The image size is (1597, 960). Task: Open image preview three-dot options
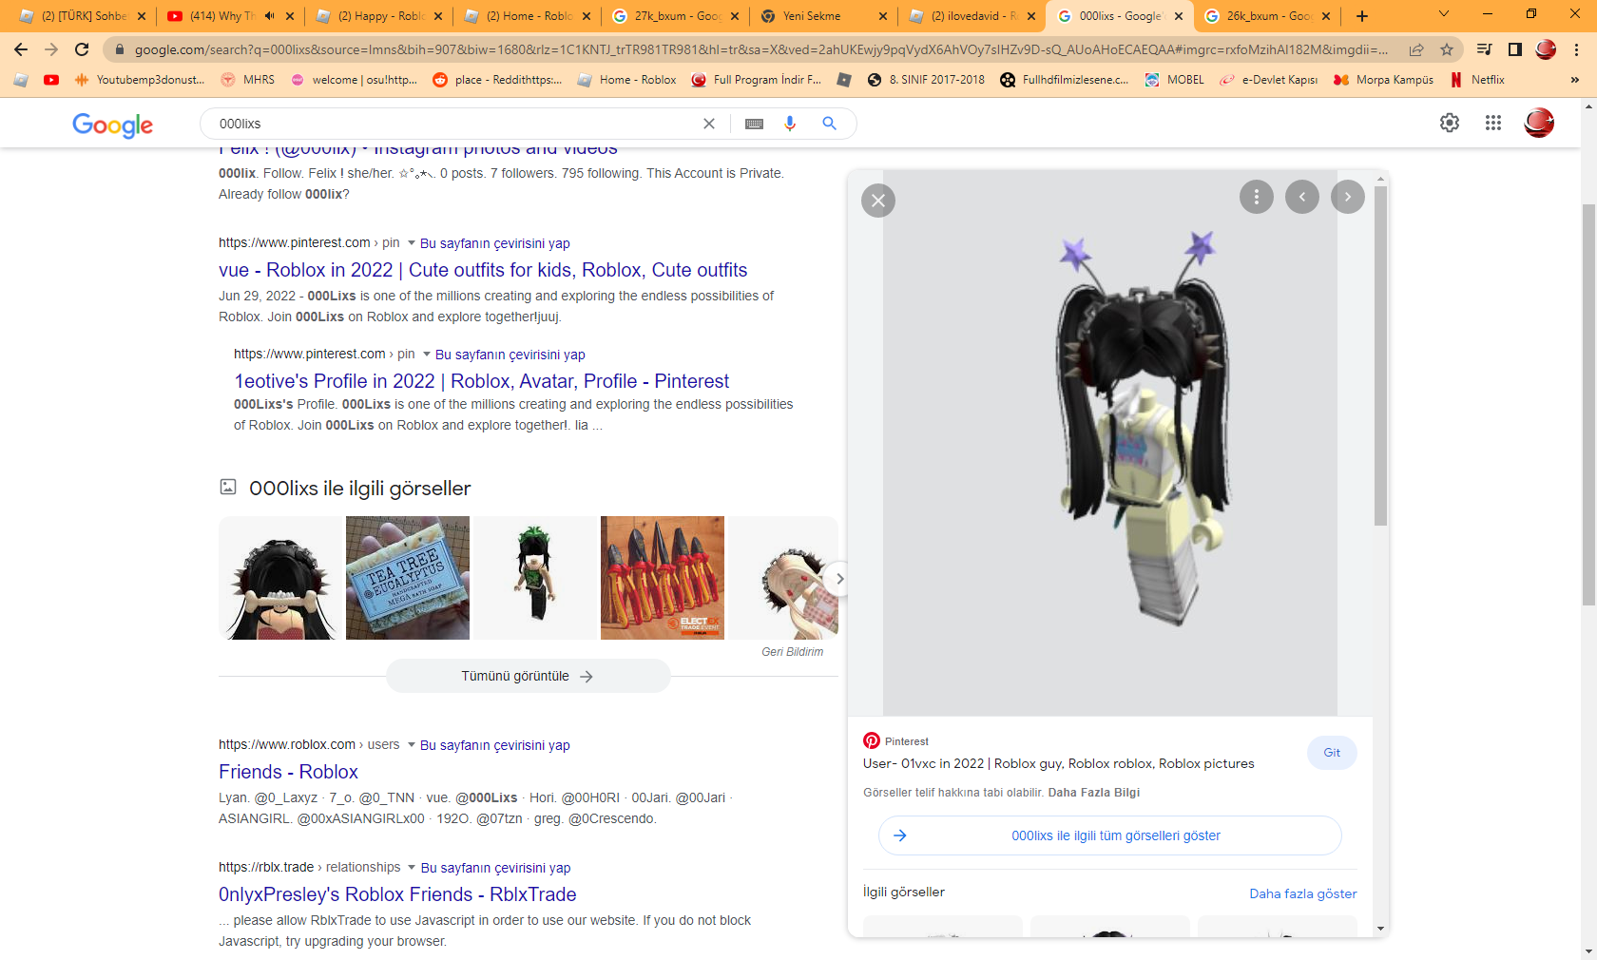[x=1257, y=197]
